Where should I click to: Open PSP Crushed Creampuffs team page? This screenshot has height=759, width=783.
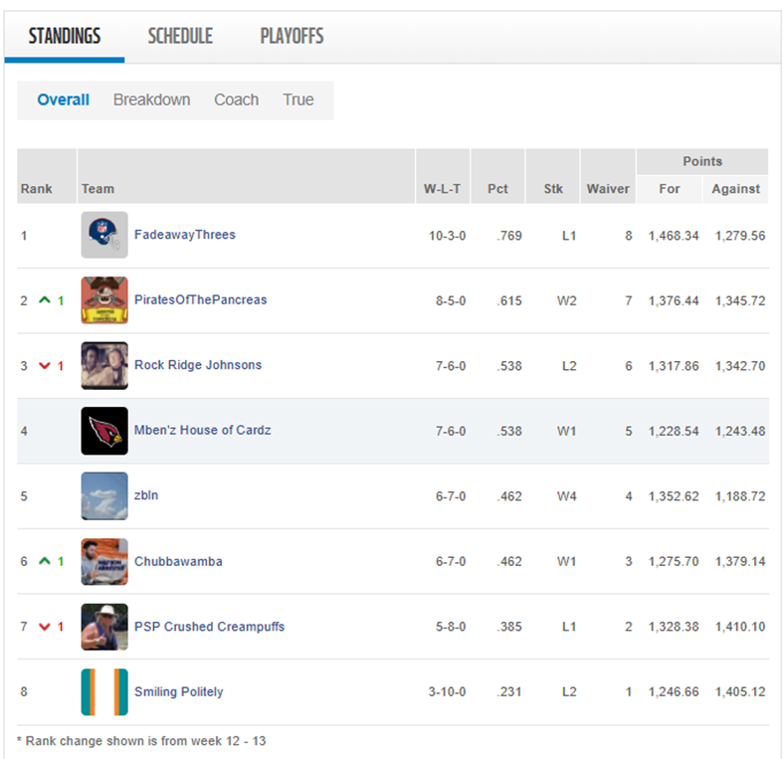pos(209,626)
